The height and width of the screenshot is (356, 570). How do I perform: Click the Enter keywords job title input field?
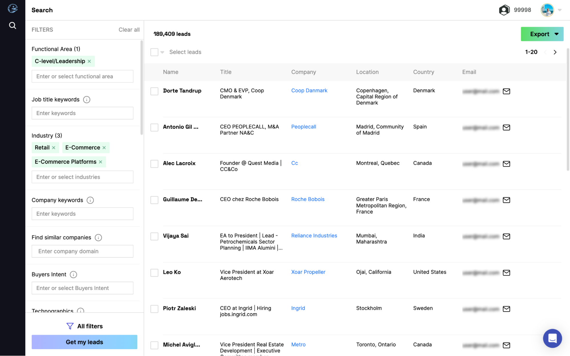pyautogui.click(x=82, y=113)
